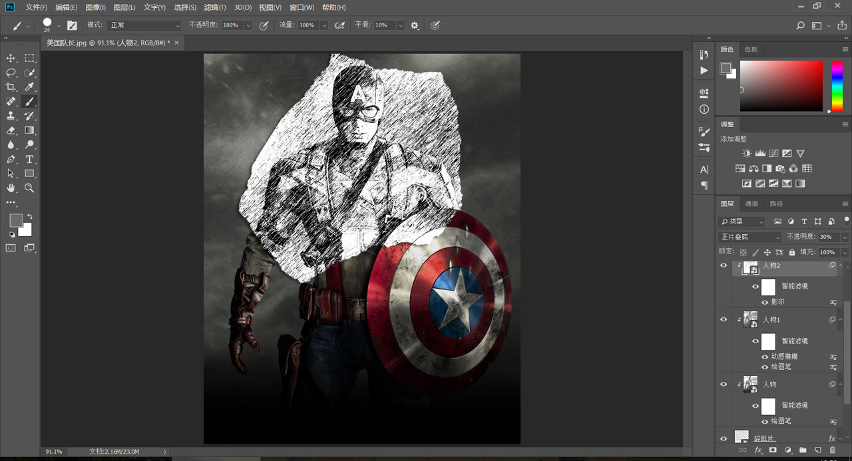Hide the 动感模糊 smart filter
Image resolution: width=852 pixels, height=461 pixels.
coord(765,357)
